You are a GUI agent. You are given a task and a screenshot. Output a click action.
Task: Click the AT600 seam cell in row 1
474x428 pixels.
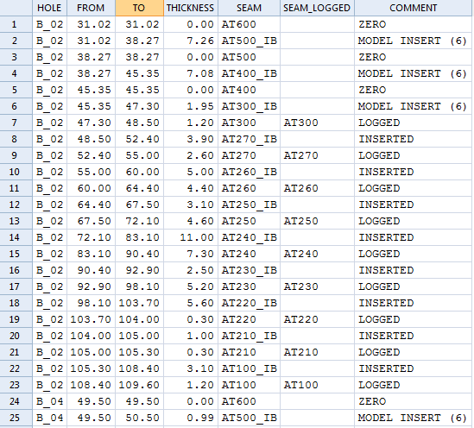pyautogui.click(x=250, y=24)
